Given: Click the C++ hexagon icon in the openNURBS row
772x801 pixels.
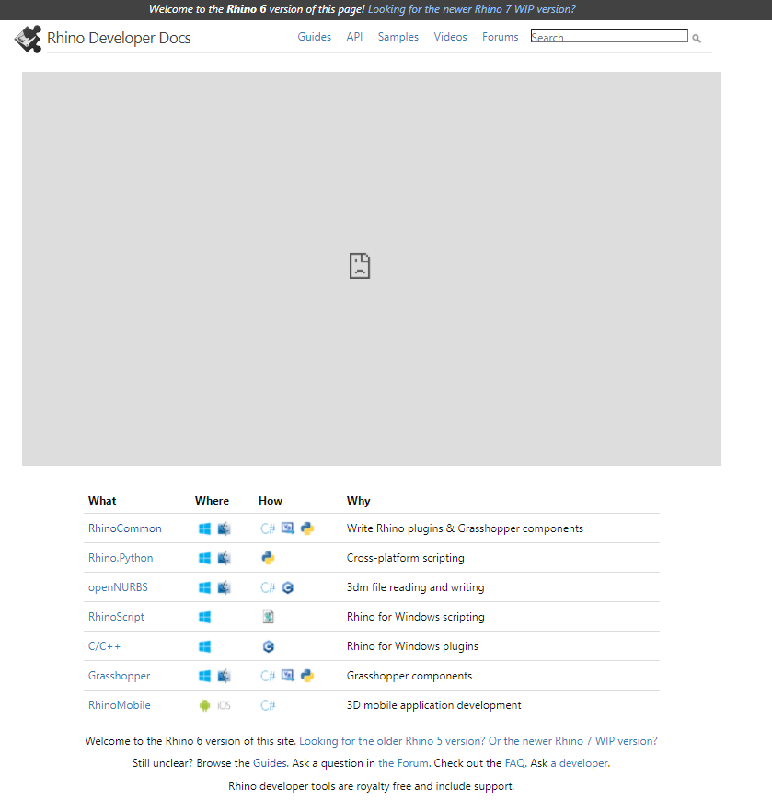Looking at the screenshot, I should point(288,588).
